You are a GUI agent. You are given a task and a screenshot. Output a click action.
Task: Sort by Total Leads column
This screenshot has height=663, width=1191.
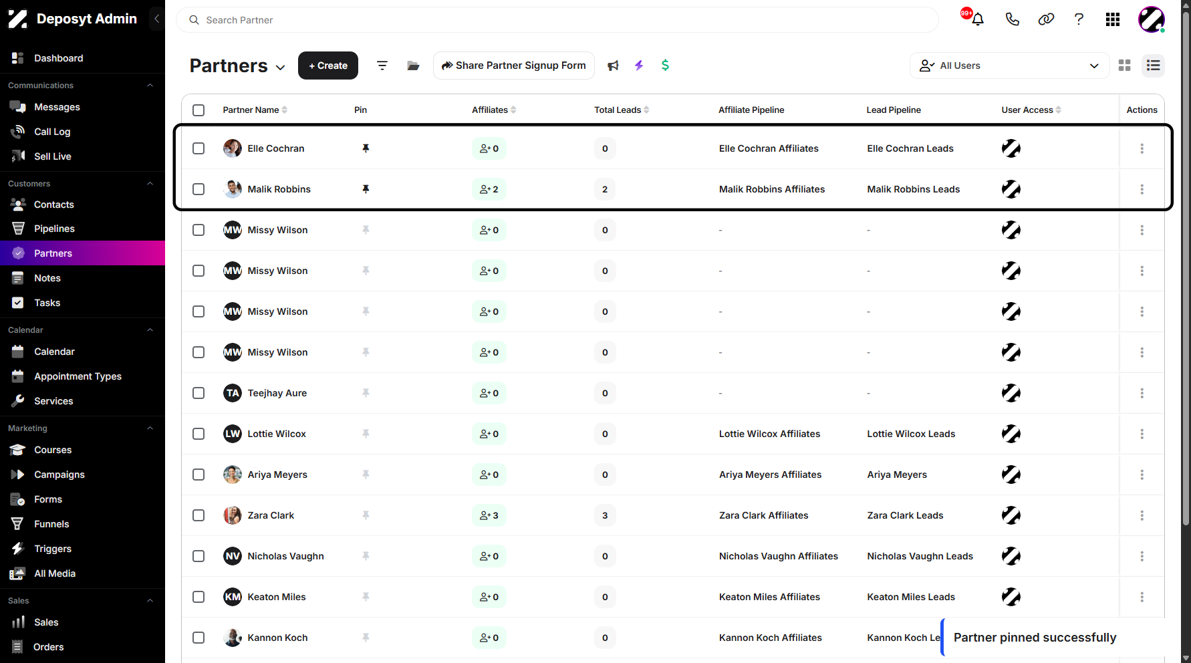point(622,110)
